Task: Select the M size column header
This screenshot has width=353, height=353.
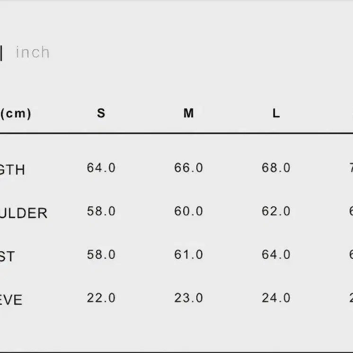Action: 188,113
